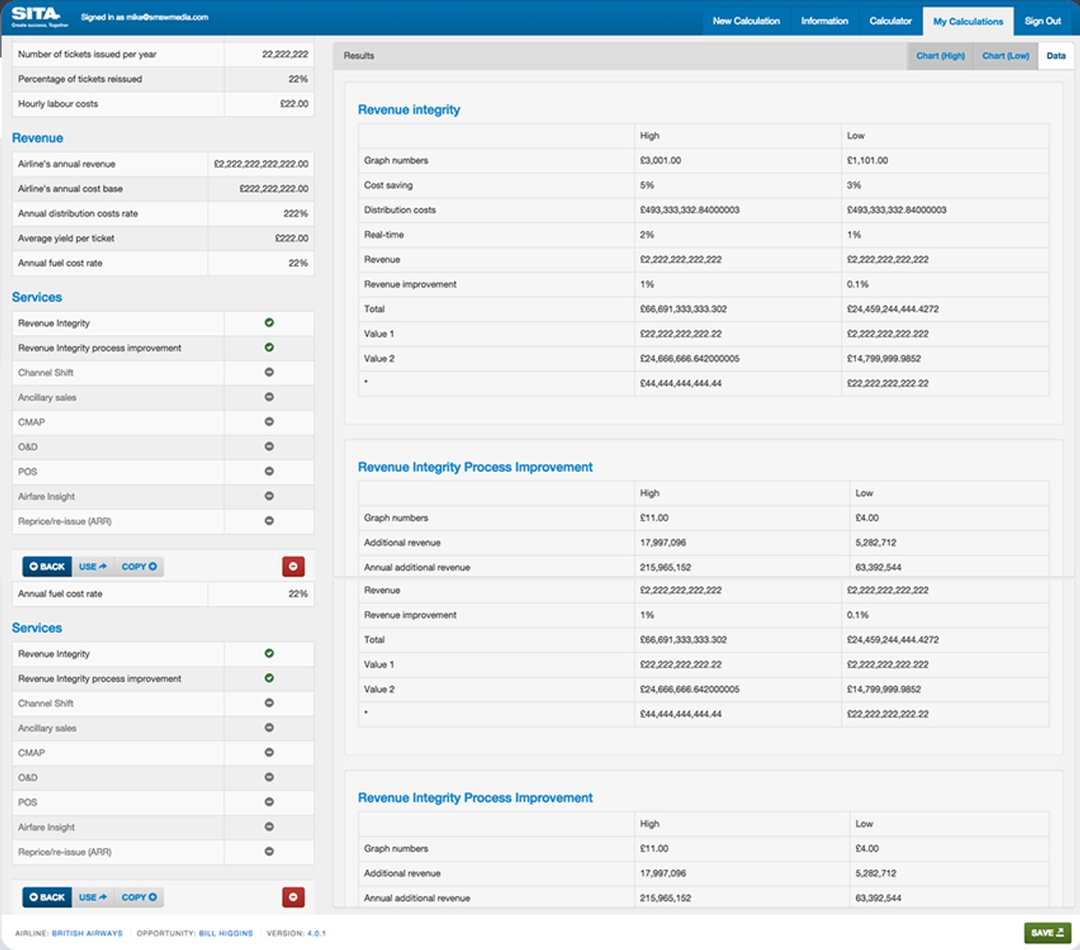Click the COPY icon in the upper services panel
This screenshot has width=1080, height=950.
(137, 565)
